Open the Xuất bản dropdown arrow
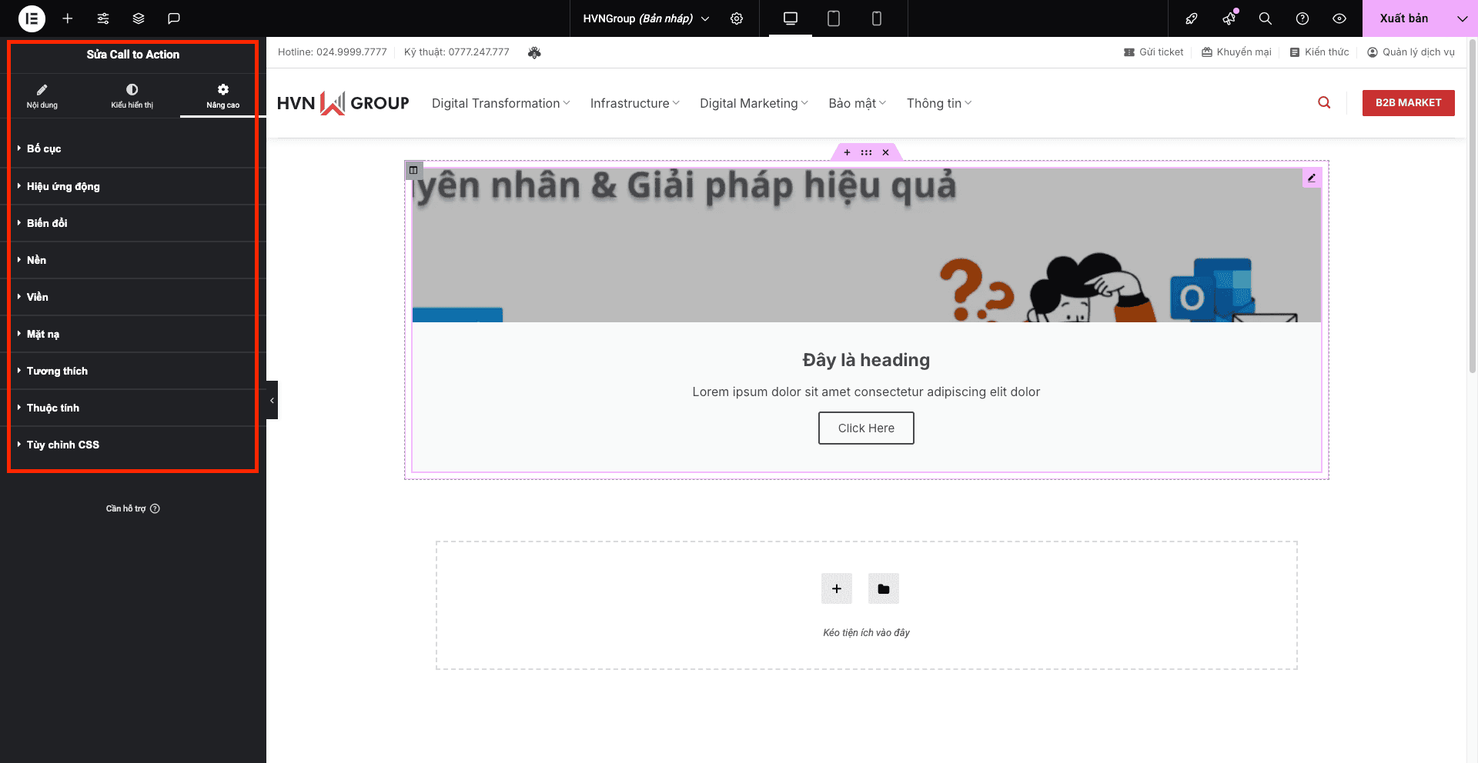Viewport: 1478px width, 763px height. click(1462, 18)
